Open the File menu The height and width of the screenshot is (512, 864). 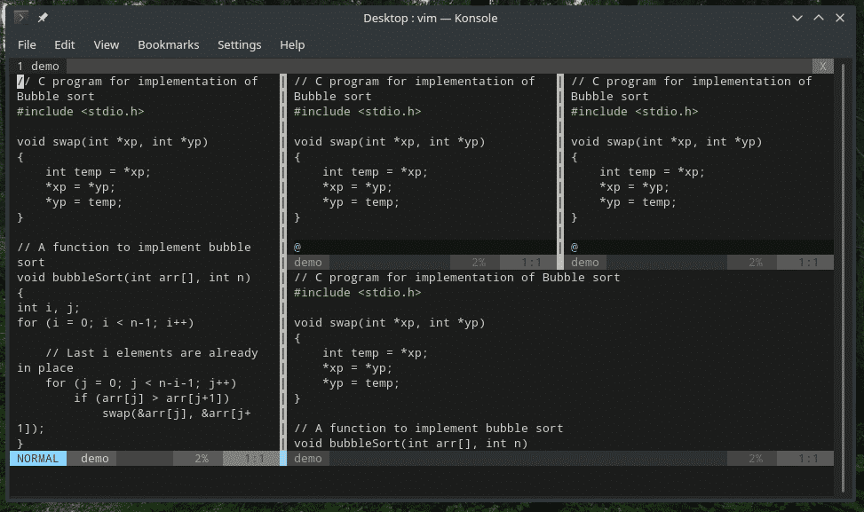pyautogui.click(x=27, y=44)
